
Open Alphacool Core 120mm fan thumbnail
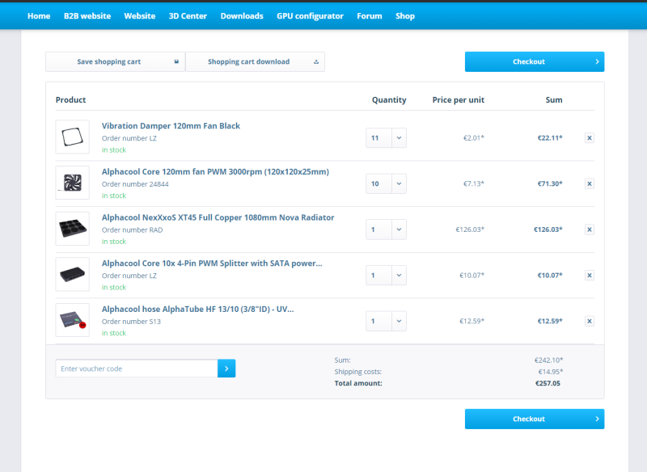pos(73,183)
